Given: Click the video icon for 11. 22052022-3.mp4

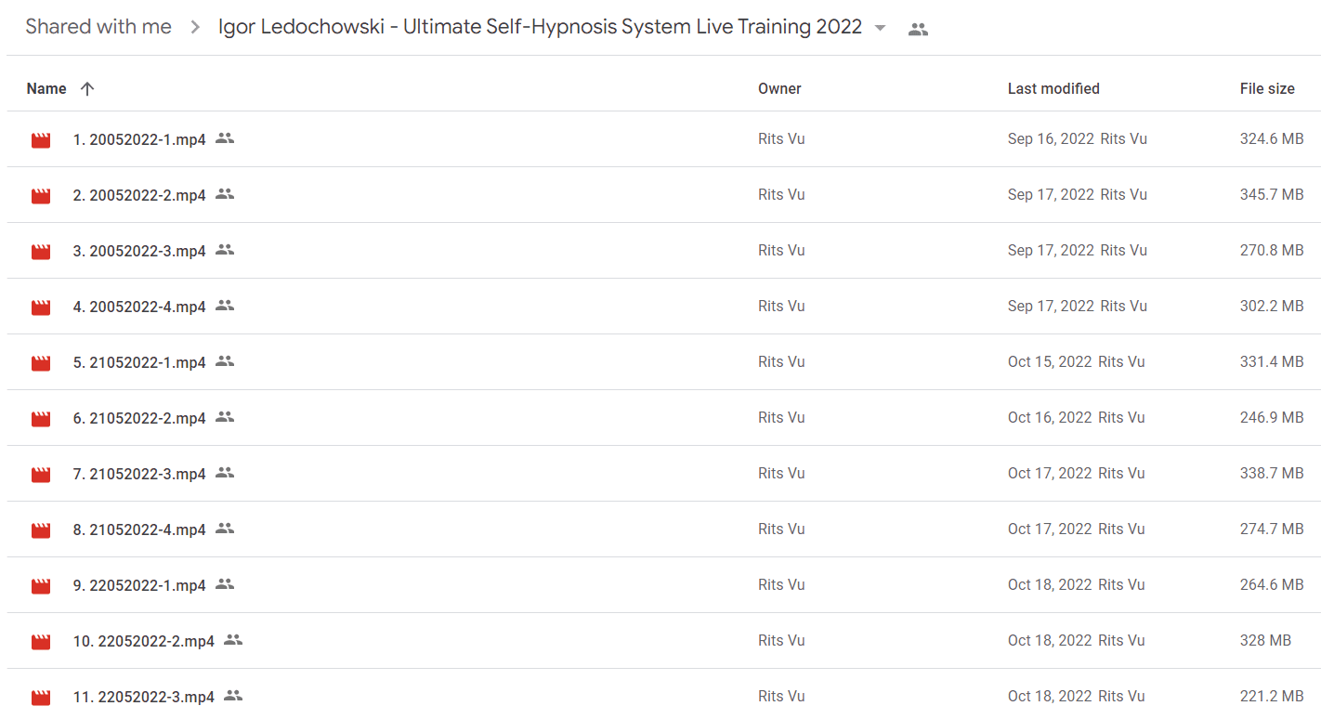Looking at the screenshot, I should (41, 698).
